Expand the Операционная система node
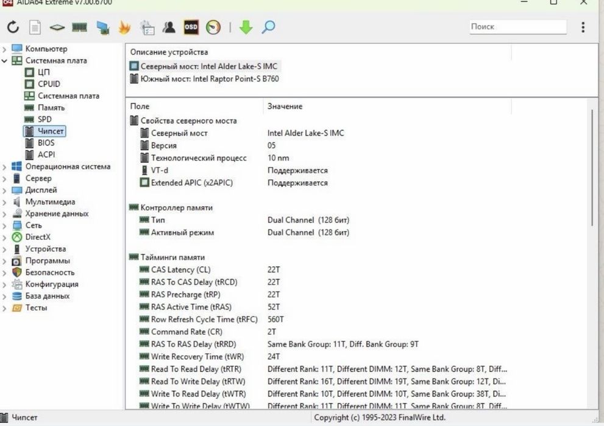Viewport: 604px width, 426px height. coord(4,167)
